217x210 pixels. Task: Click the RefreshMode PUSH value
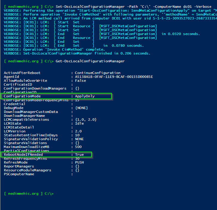pos(79,162)
